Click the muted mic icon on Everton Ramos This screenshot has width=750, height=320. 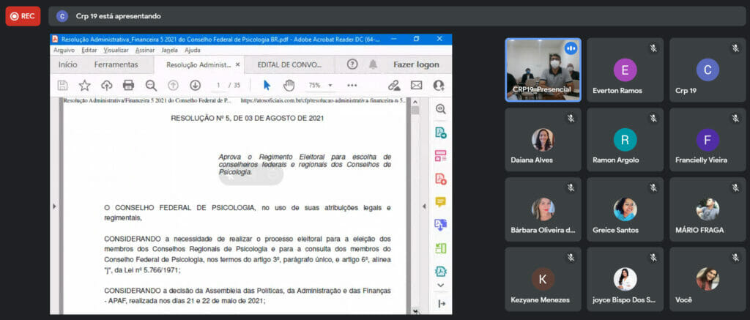coord(653,48)
